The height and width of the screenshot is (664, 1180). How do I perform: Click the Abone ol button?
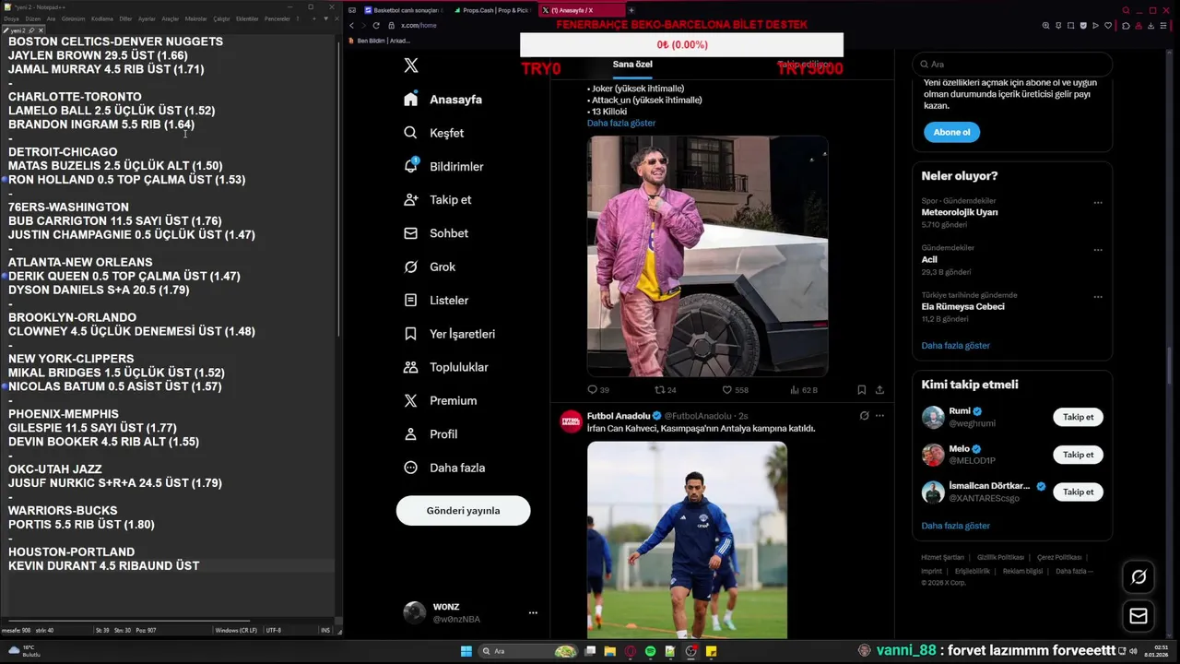[952, 132]
